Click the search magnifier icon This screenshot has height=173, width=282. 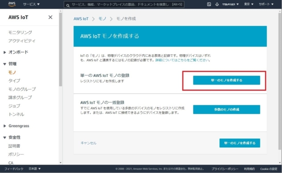[68, 5]
